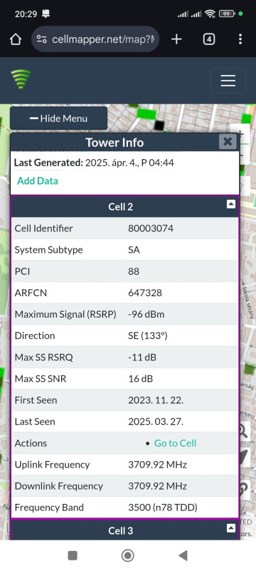The width and height of the screenshot is (256, 571).
Task: Open the browser home page icon
Action: pyautogui.click(x=16, y=39)
